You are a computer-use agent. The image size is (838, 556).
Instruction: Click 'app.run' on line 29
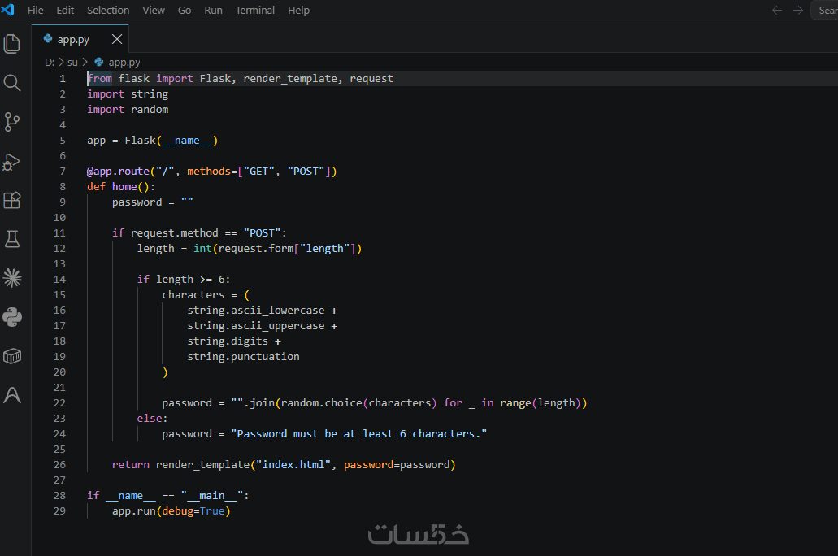pyautogui.click(x=134, y=511)
